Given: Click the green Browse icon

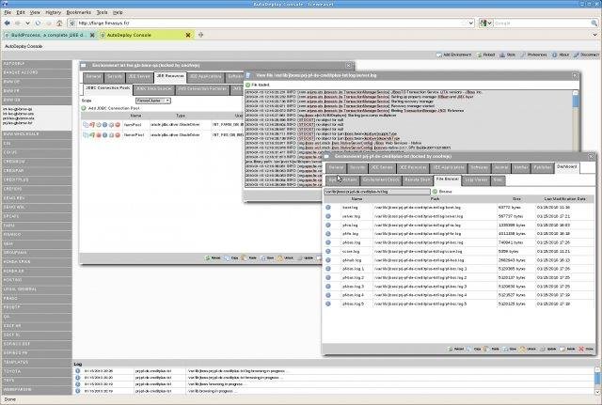Looking at the screenshot, I should coord(435,191).
